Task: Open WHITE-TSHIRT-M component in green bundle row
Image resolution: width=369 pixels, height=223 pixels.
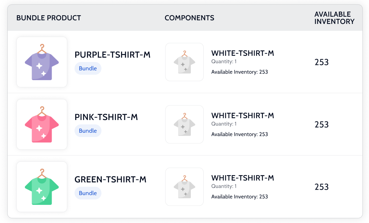Action: [x=242, y=178]
